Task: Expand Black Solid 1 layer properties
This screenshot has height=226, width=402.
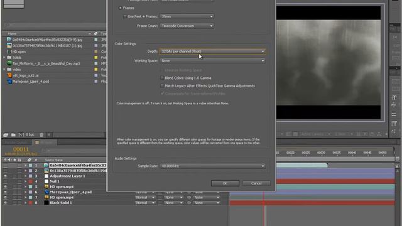Action: (25, 203)
